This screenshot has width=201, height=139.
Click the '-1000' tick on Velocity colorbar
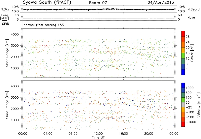point(191,122)
